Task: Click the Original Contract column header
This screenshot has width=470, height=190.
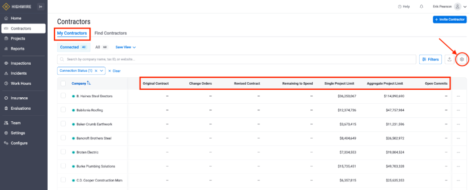Action: (156, 84)
